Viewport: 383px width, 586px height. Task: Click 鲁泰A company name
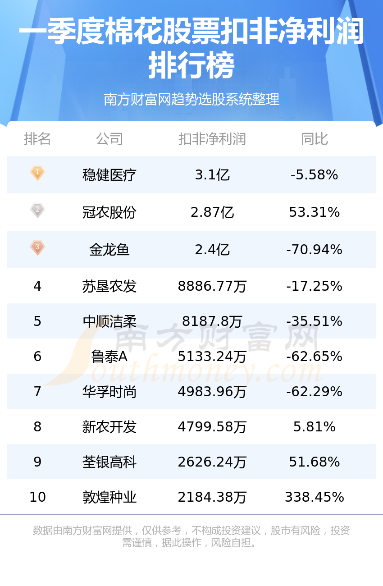(x=109, y=357)
